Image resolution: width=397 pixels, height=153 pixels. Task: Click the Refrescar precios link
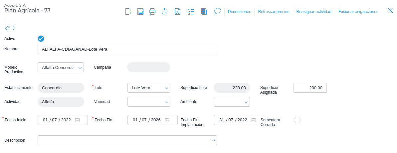[274, 12]
